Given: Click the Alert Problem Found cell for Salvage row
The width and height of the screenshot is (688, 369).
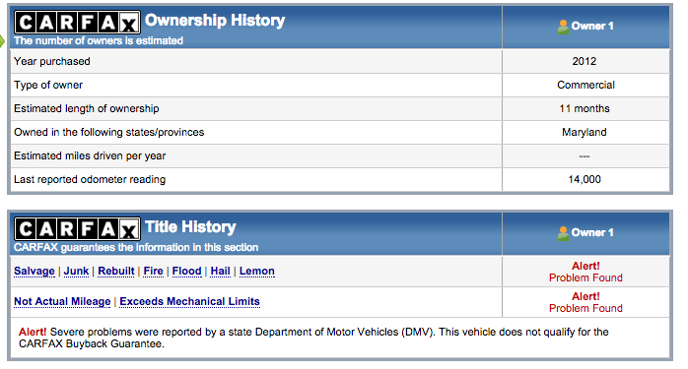Looking at the screenshot, I should point(585,272).
